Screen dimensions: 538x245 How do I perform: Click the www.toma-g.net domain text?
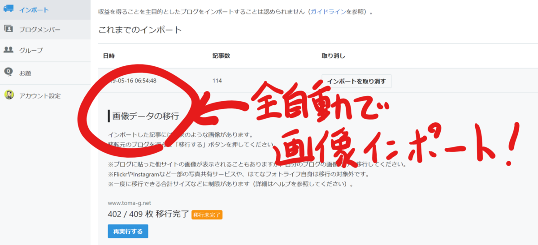(129, 203)
